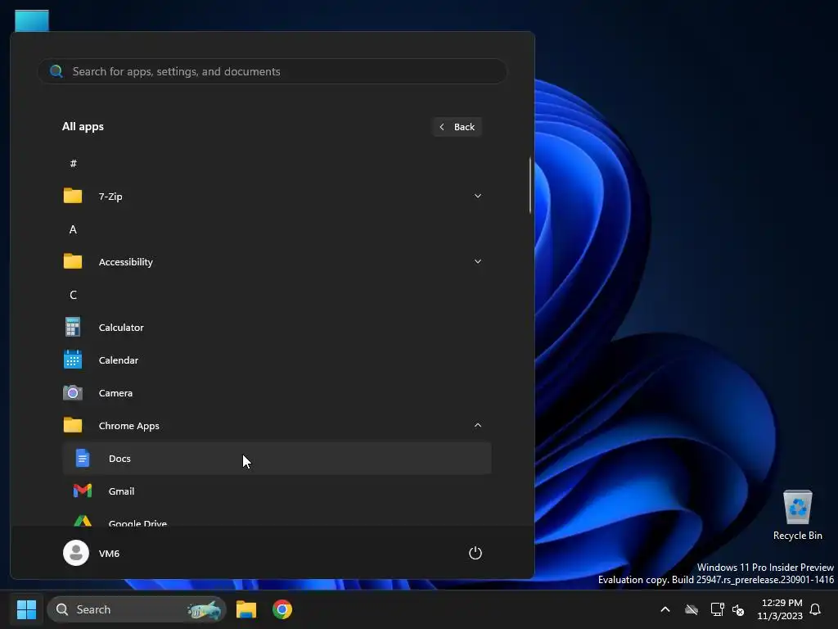838x629 pixels.
Task: Click the search magnifier in Start menu
Action: [x=56, y=71]
